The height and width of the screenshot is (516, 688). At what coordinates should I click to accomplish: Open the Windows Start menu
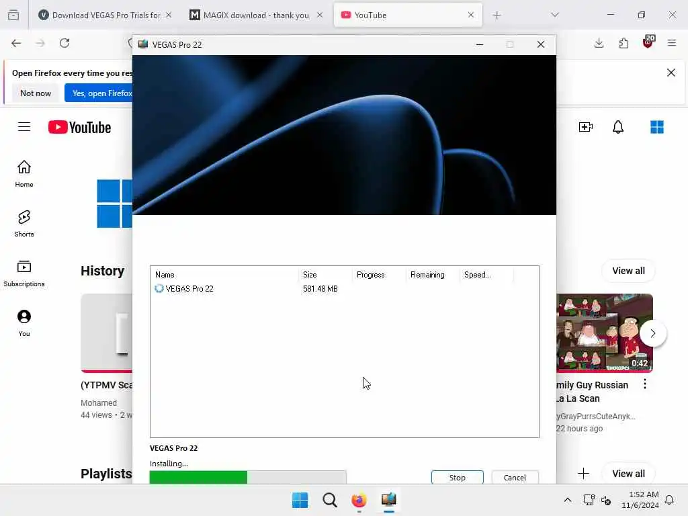pyautogui.click(x=300, y=500)
